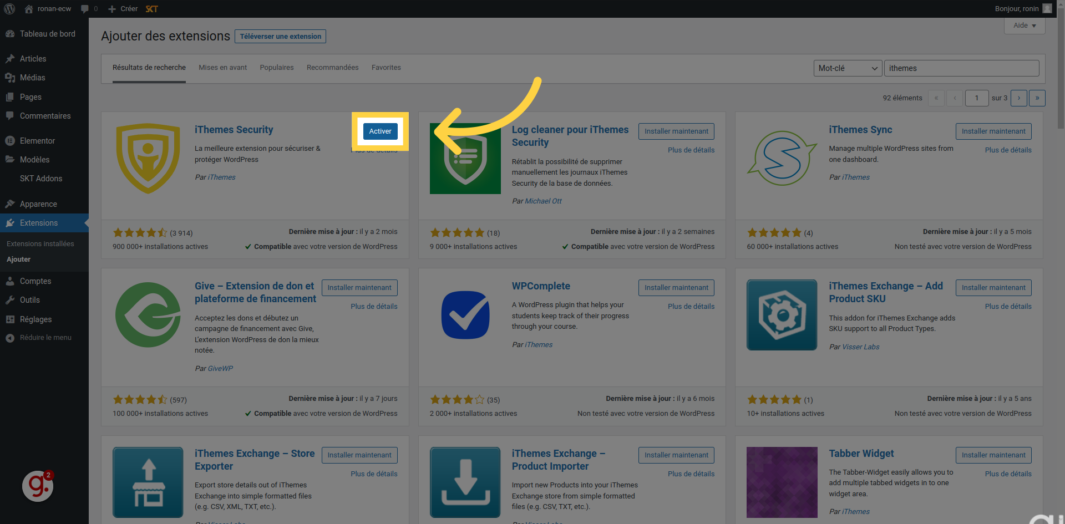Switch to Favorites tab
This screenshot has width=1065, height=524.
pyautogui.click(x=386, y=68)
